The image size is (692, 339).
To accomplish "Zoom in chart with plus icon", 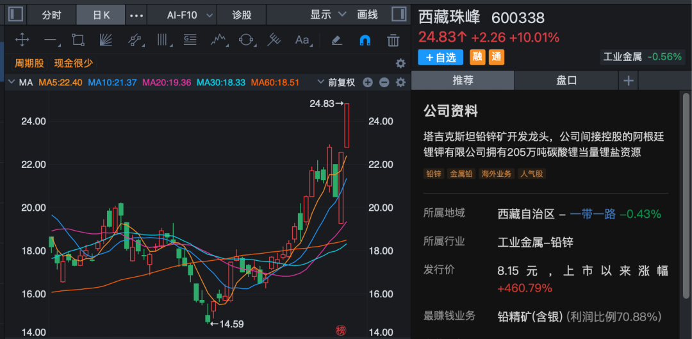I will pos(368,82).
